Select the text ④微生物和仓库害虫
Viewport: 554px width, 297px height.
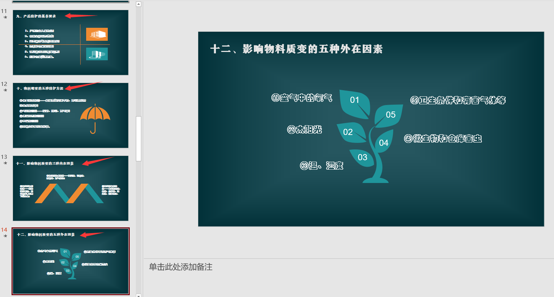(x=443, y=139)
